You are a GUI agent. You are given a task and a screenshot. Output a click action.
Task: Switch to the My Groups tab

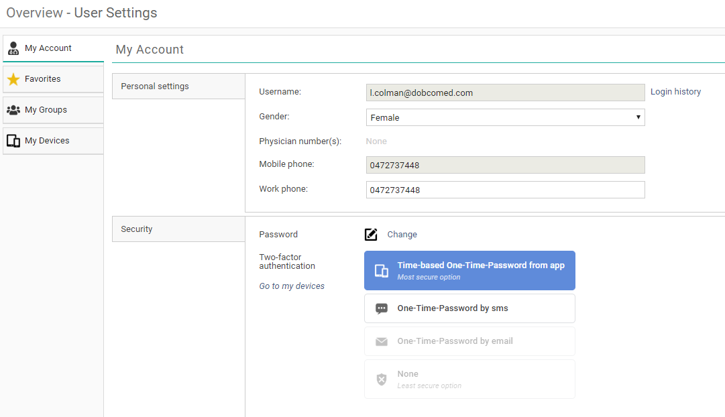(53, 110)
